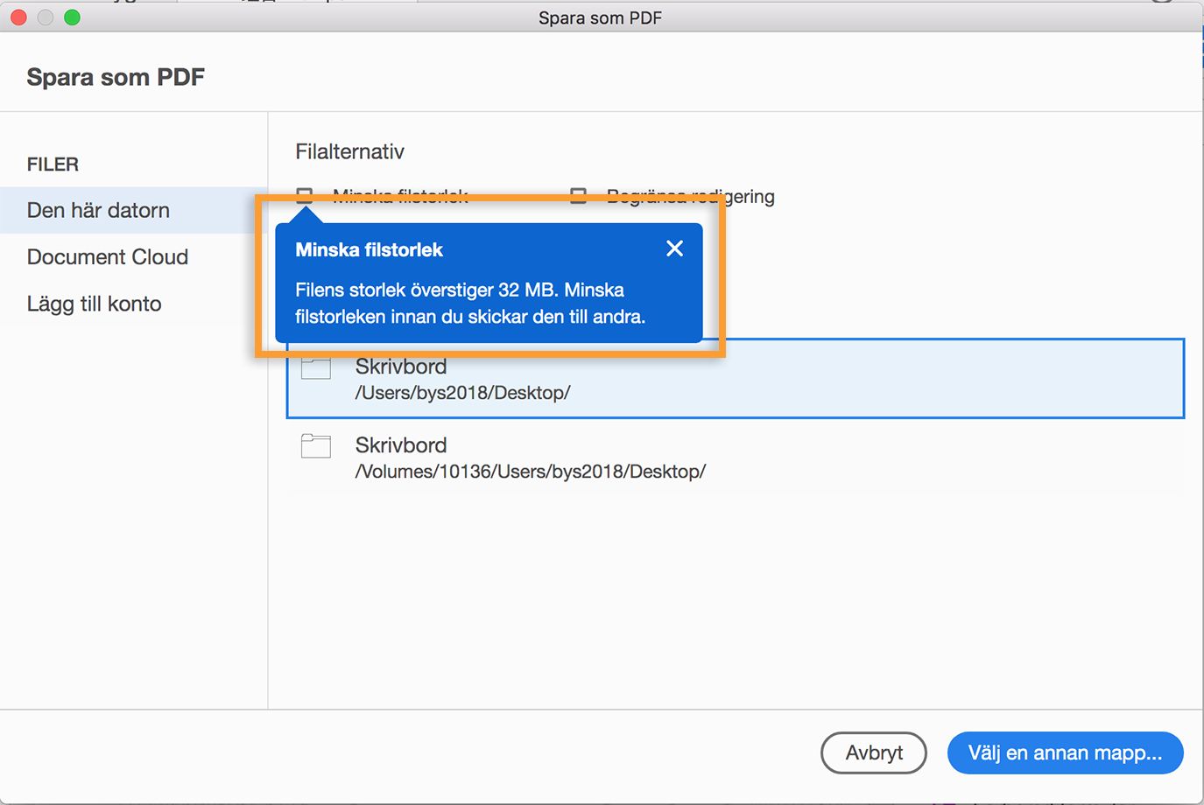Screen dimensions: 1204x805
Task: Click the large Spara som PDF heading
Action: [116, 77]
